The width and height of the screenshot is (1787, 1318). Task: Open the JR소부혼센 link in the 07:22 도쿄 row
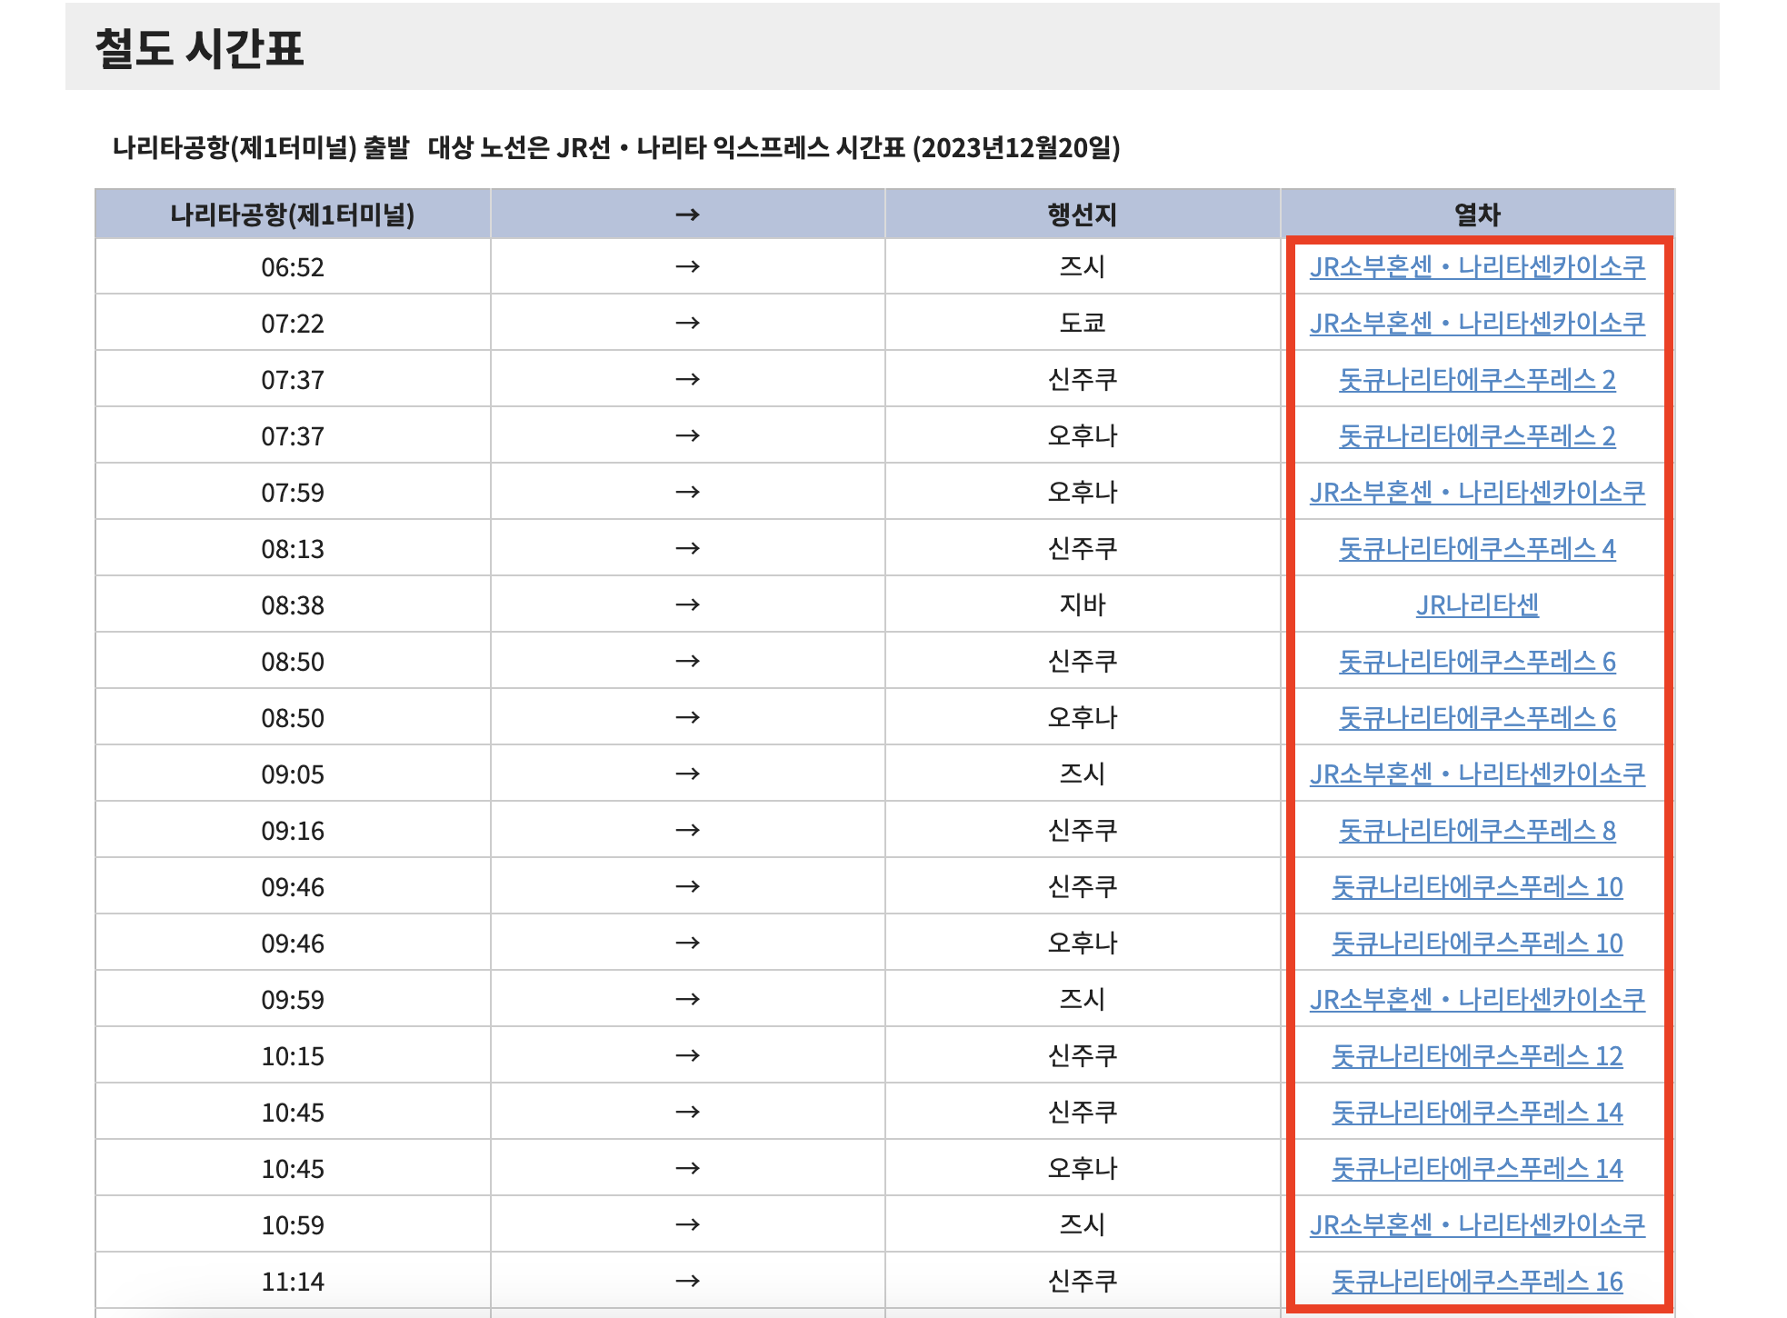(x=1477, y=324)
